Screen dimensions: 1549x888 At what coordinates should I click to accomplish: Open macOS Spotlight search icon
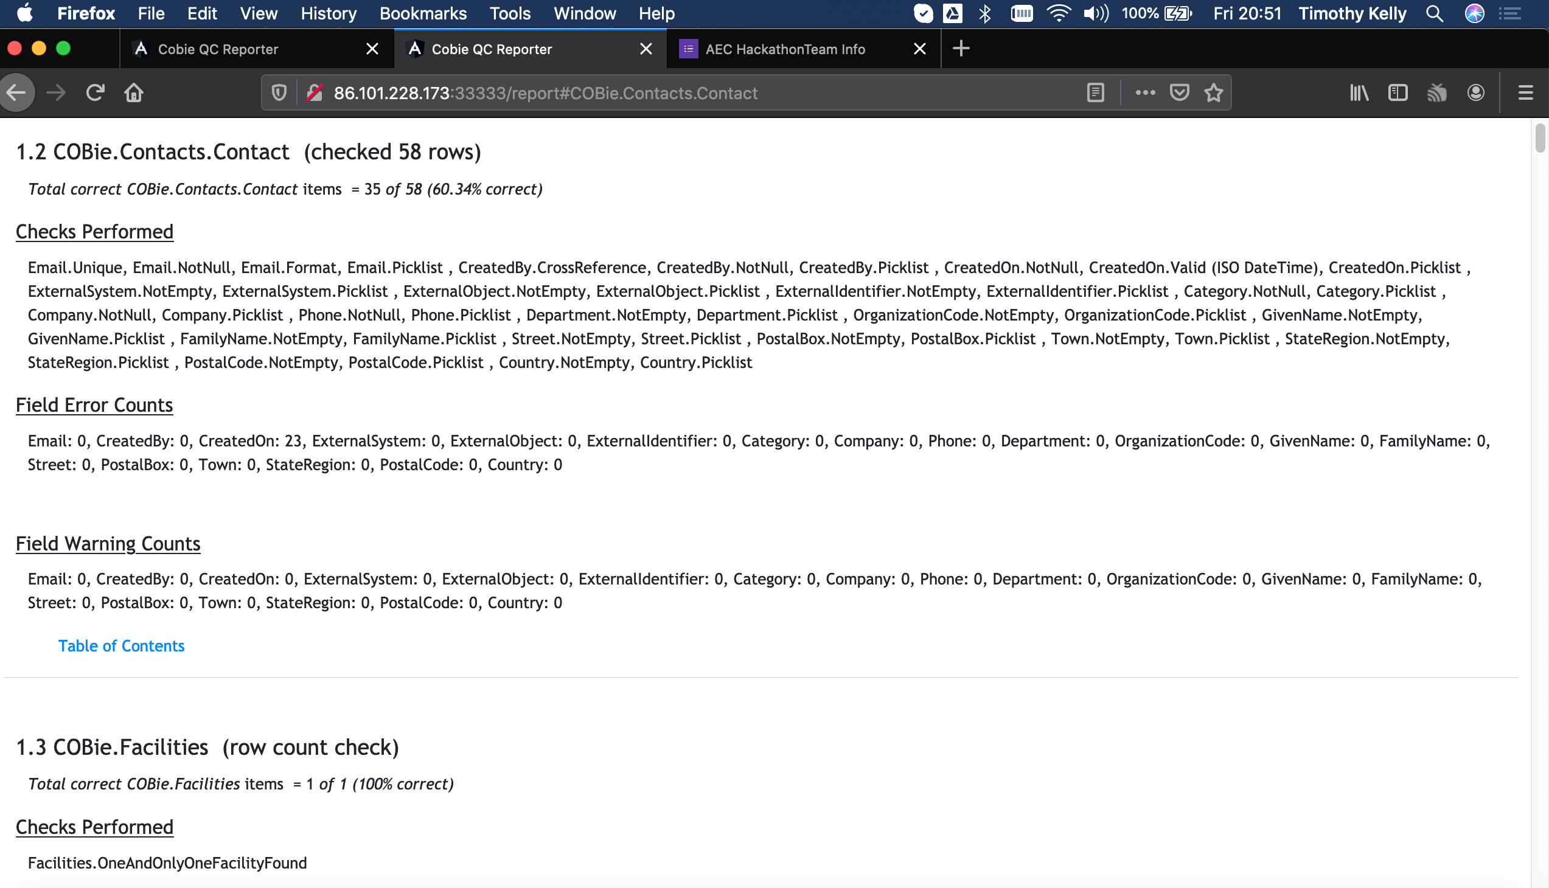pyautogui.click(x=1434, y=13)
